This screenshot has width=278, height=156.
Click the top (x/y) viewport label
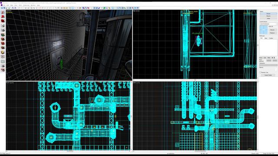click(136, 11)
